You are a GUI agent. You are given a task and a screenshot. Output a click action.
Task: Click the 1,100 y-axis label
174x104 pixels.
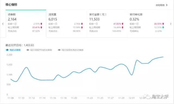pos(10,75)
